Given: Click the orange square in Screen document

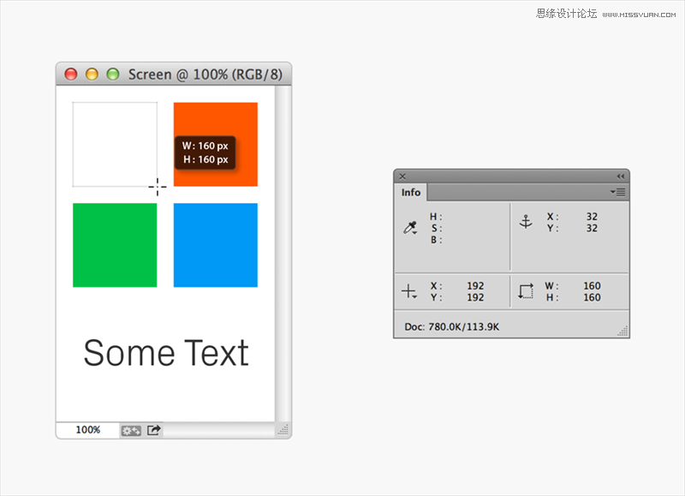Looking at the screenshot, I should [216, 144].
